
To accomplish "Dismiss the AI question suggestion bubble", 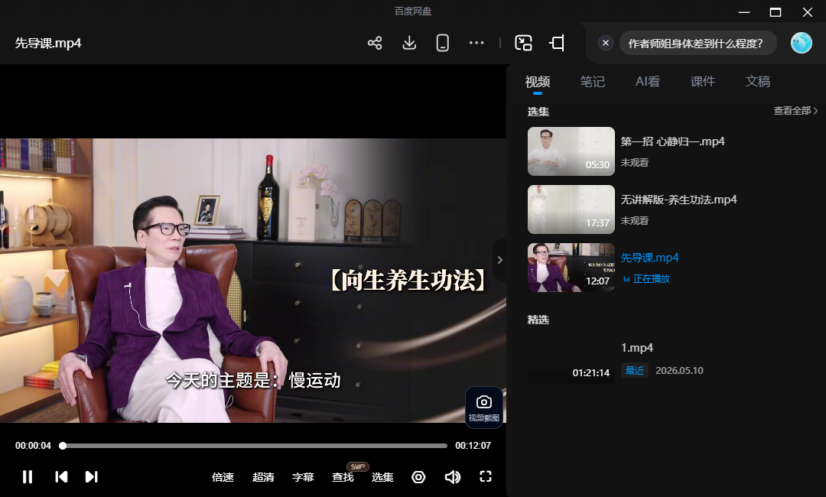I will [606, 43].
